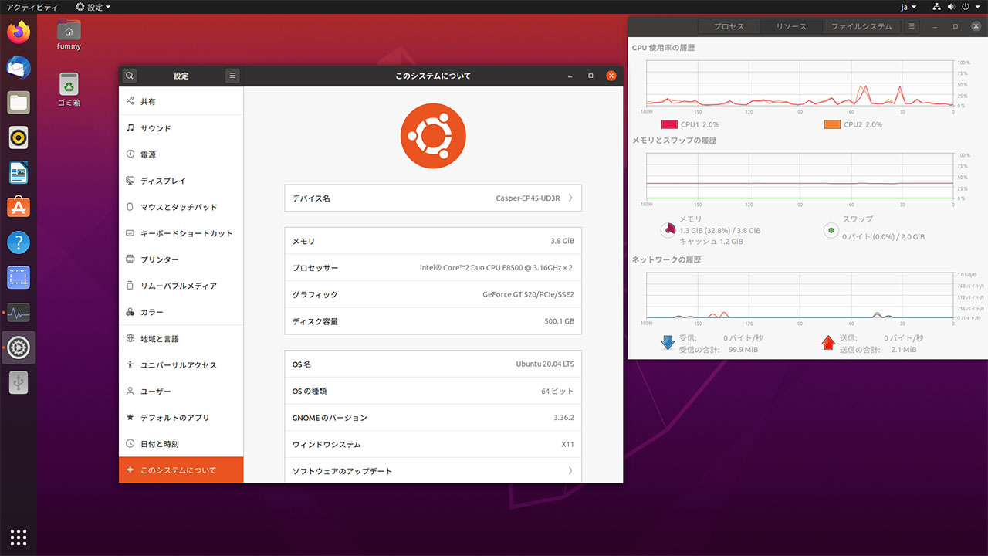This screenshot has height=556, width=988.
Task: Click the CPU1 red color swatch
Action: point(668,124)
